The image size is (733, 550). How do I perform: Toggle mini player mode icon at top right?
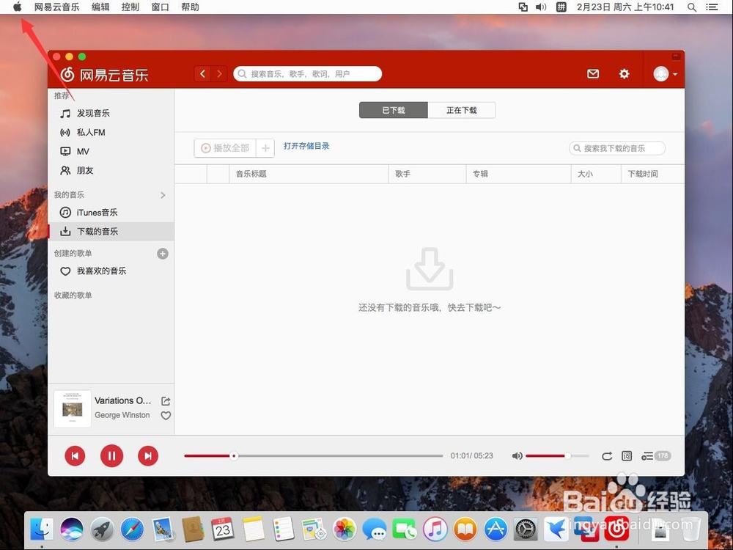point(676,56)
